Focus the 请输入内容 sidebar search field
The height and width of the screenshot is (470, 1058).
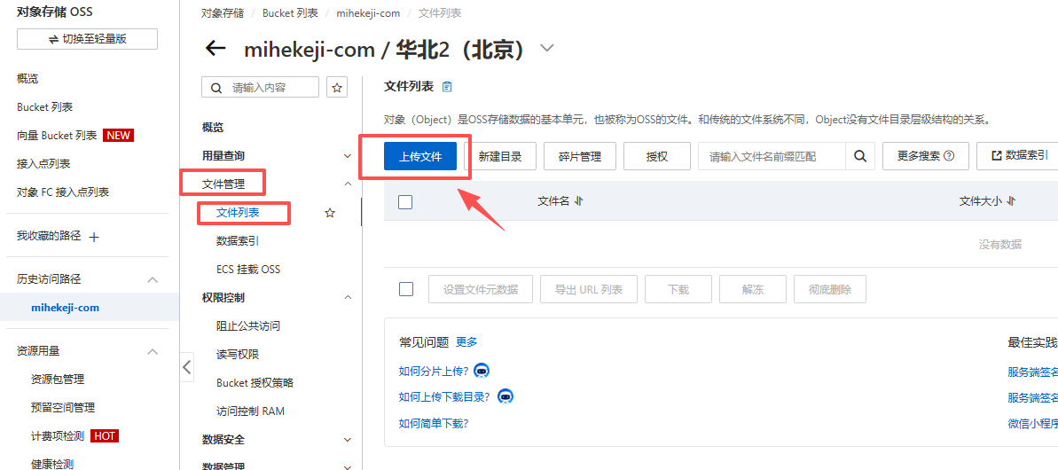[261, 88]
